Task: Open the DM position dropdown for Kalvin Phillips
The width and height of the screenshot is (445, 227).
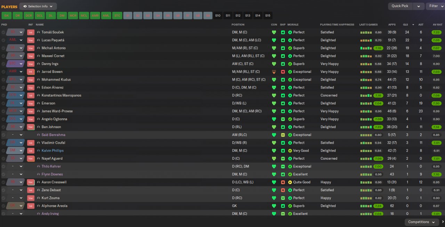Action: 16,151
